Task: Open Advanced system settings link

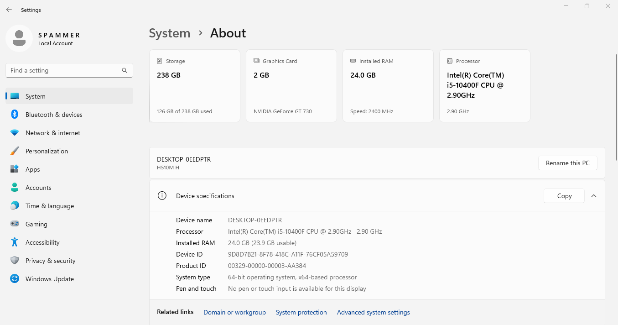Action: [x=374, y=312]
